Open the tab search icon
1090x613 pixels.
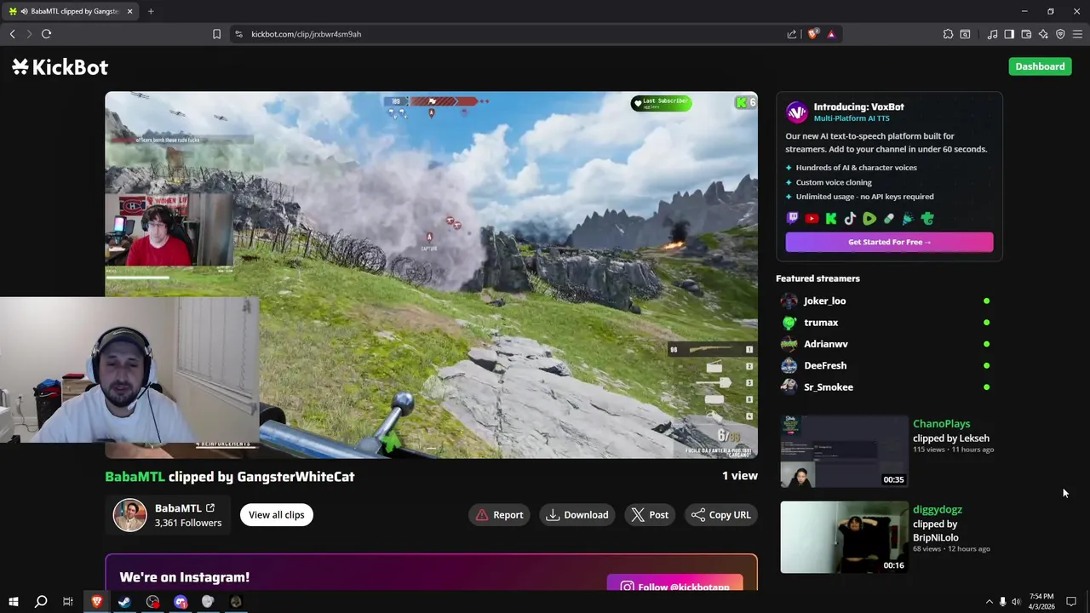pyautogui.click(x=965, y=34)
